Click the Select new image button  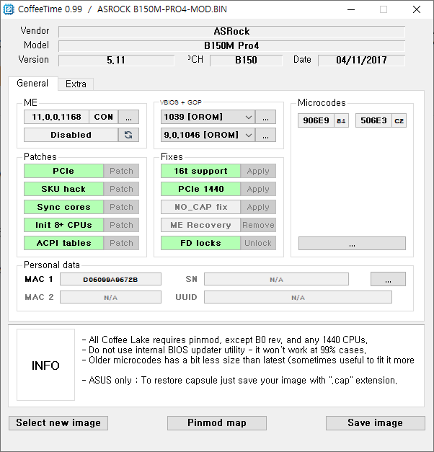[x=58, y=423]
